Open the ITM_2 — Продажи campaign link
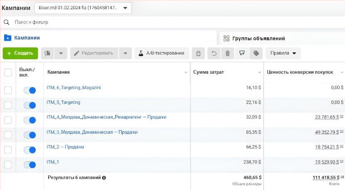Viewport: 345px width, 190px height. point(65,147)
